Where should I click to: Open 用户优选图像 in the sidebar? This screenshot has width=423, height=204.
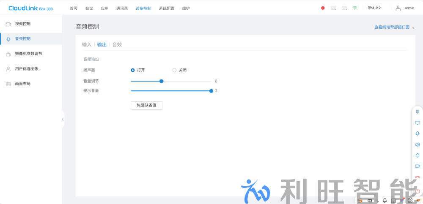click(31, 69)
